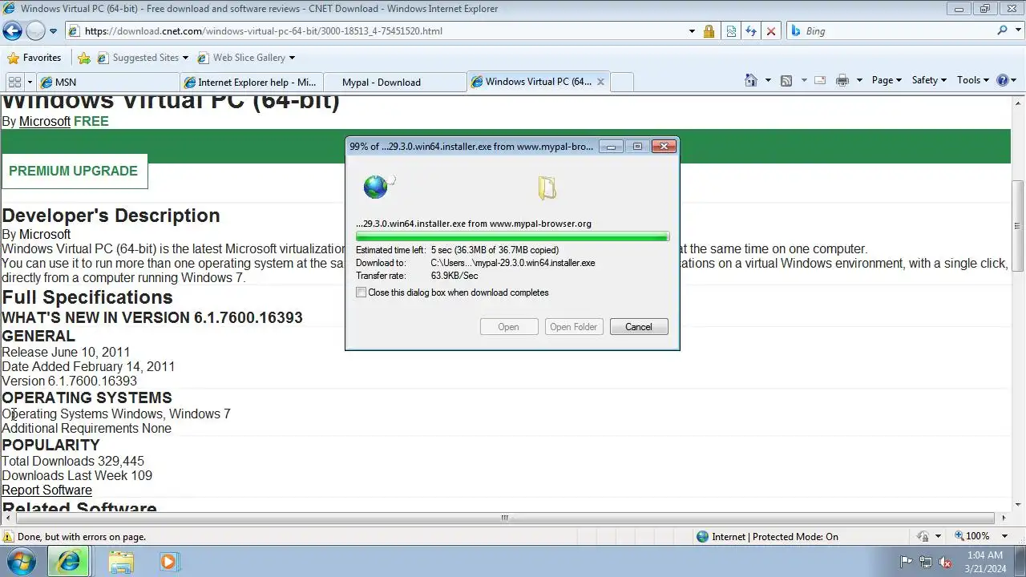1026x577 pixels.
Task: Click the PREMIUM UPGRADE button
Action: tap(74, 171)
